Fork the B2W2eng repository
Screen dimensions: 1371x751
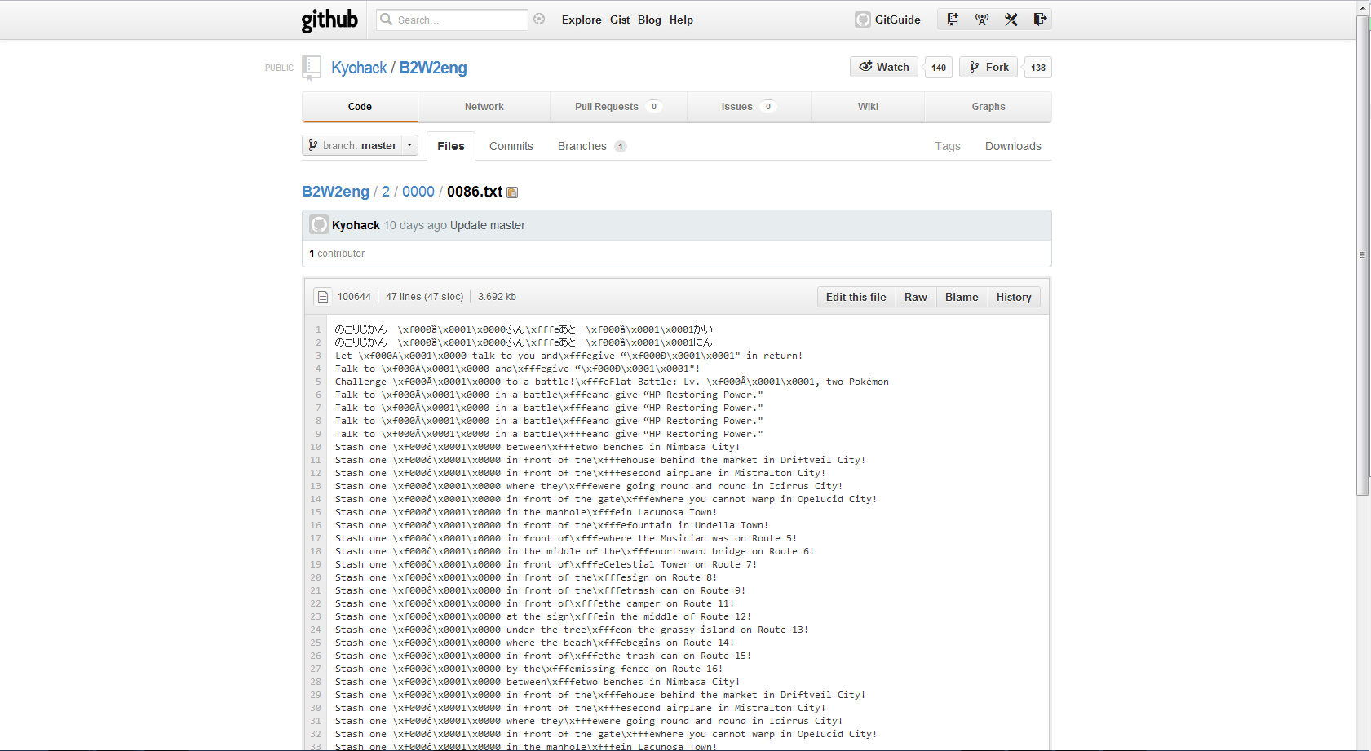[x=988, y=67]
